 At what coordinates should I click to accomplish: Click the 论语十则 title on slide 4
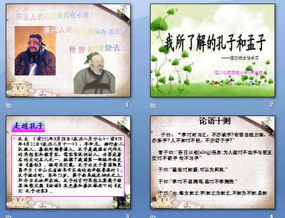[x=215, y=121]
